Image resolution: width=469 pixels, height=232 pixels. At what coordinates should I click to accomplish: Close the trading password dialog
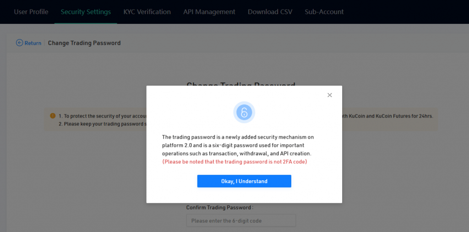pos(329,95)
